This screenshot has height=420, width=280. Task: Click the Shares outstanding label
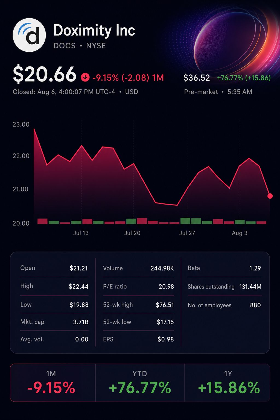tap(211, 287)
